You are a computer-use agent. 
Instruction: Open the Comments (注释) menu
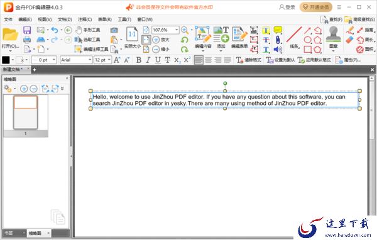pos(85,19)
